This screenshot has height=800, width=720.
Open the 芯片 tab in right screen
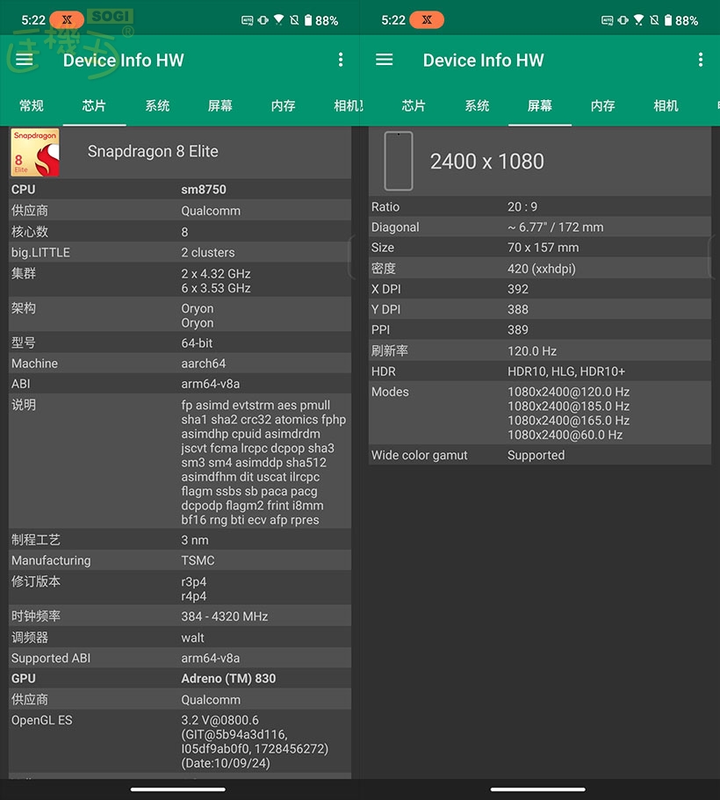coord(414,105)
